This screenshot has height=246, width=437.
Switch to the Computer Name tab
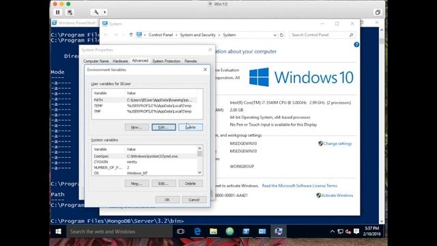[96, 61]
